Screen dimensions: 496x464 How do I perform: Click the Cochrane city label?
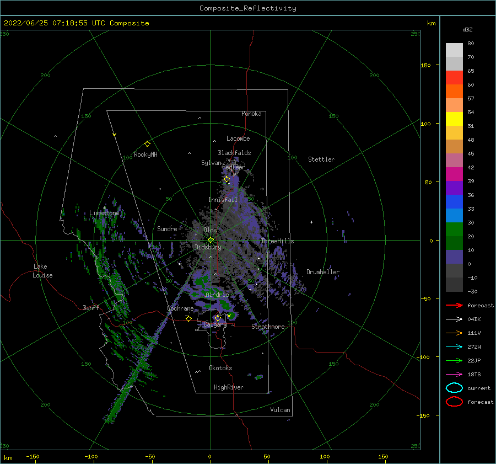pyautogui.click(x=180, y=308)
